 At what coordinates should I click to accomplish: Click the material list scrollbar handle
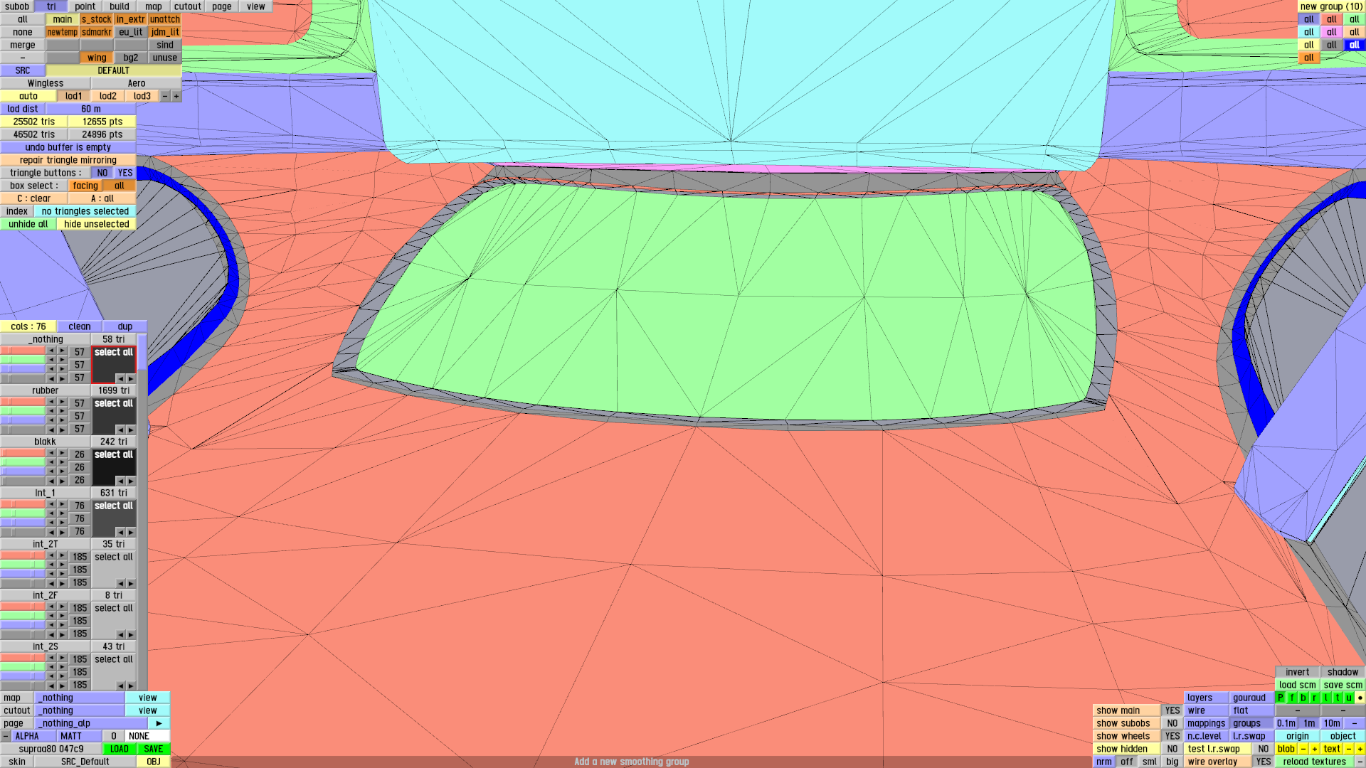click(142, 352)
